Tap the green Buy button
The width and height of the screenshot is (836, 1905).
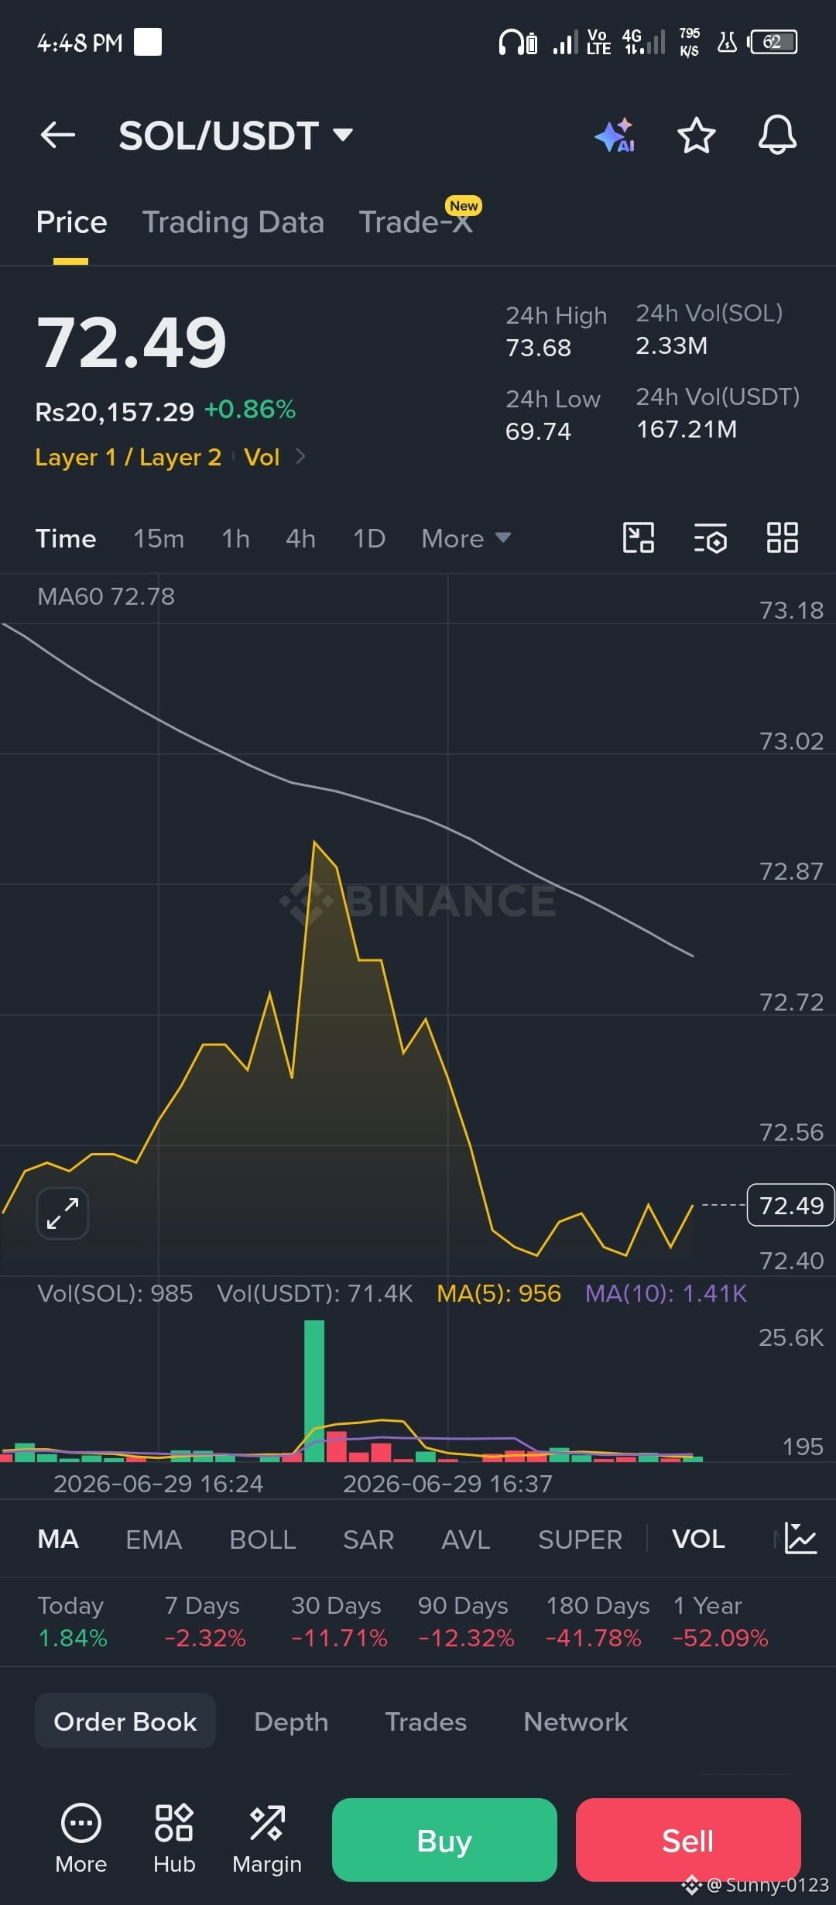[444, 1840]
